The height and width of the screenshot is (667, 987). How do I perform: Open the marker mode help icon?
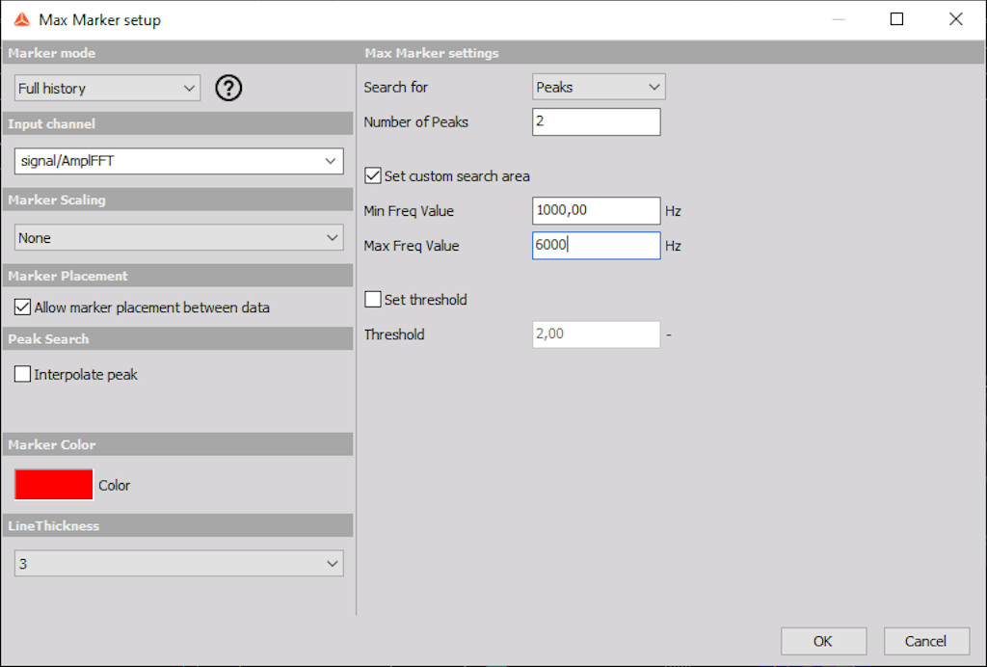click(x=228, y=88)
